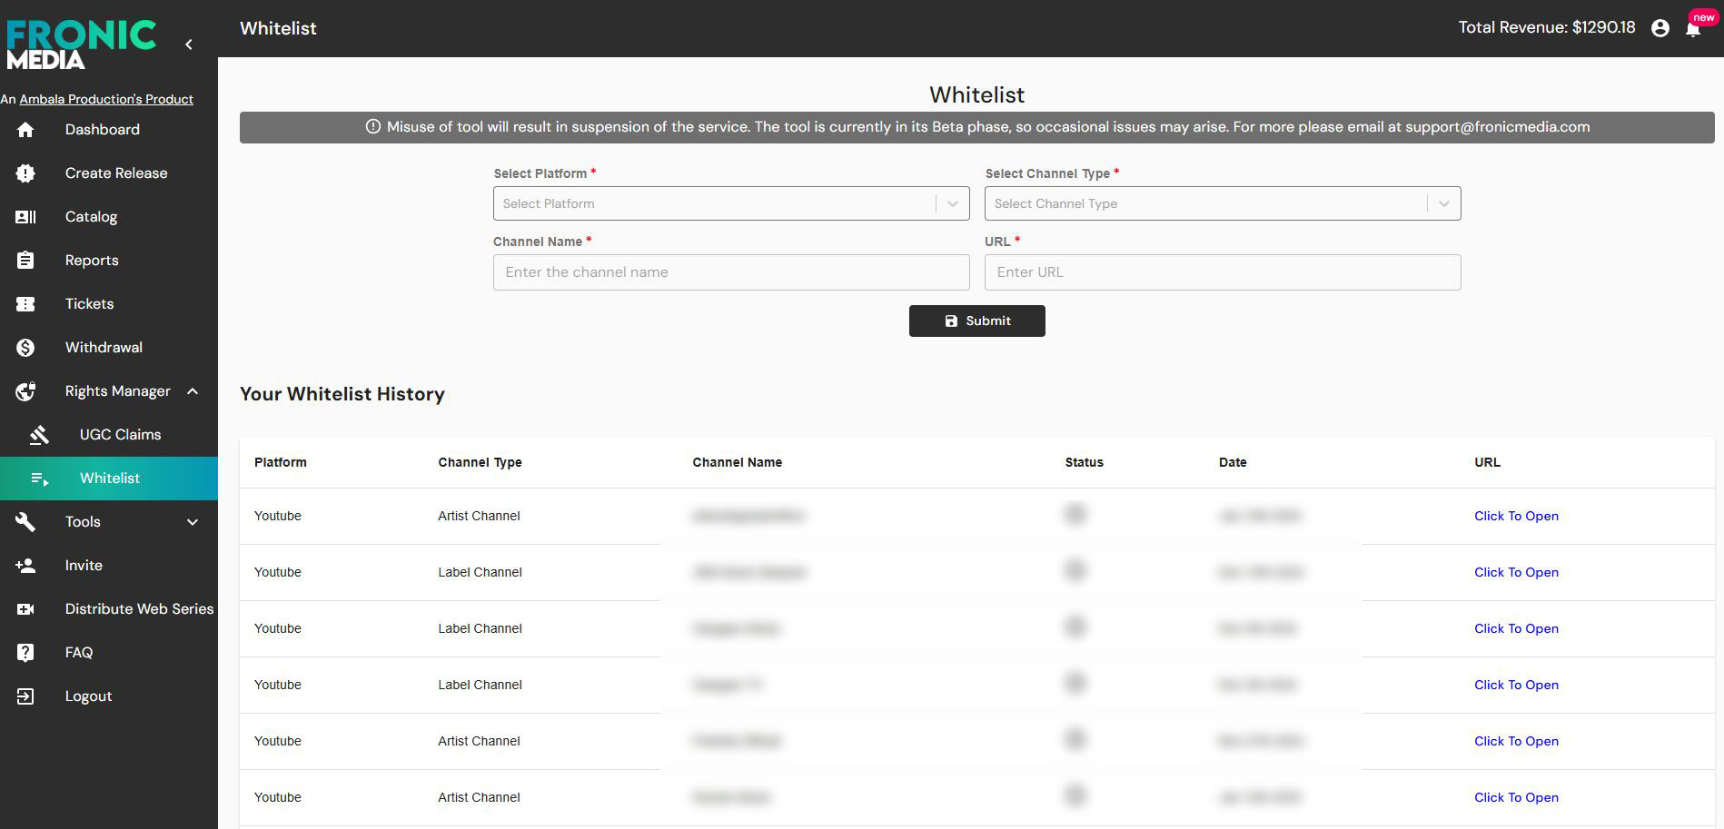
Task: Open the Select Channel Type dropdown
Action: pyautogui.click(x=1222, y=203)
